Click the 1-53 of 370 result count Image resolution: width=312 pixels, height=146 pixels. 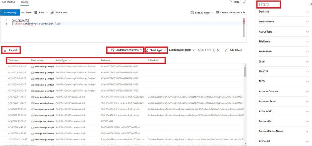coord(204,50)
